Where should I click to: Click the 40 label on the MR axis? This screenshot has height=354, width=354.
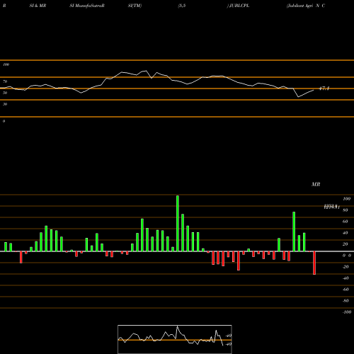346,233
